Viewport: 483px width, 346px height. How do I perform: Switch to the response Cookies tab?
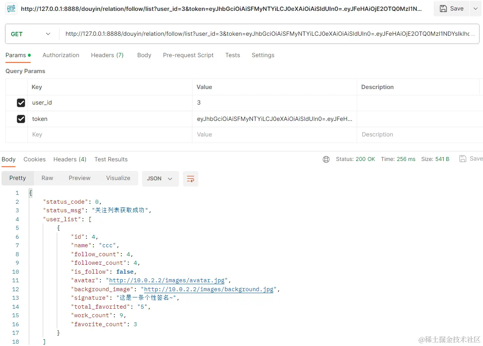(35, 159)
